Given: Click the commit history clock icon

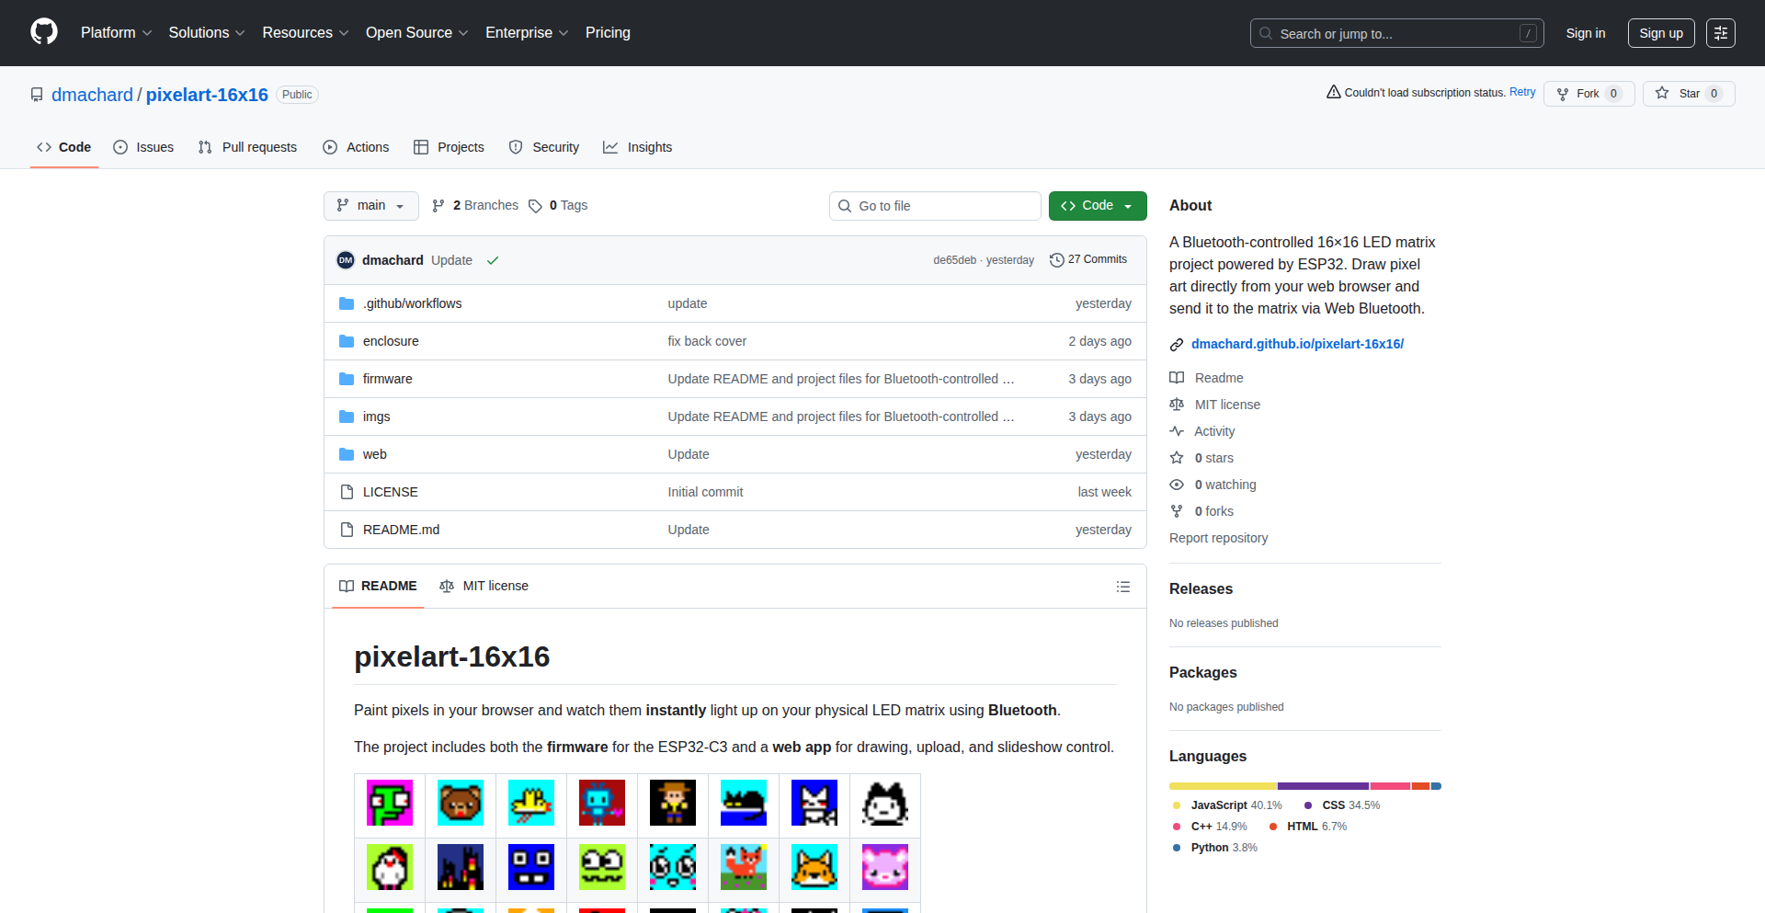Looking at the screenshot, I should (x=1056, y=260).
